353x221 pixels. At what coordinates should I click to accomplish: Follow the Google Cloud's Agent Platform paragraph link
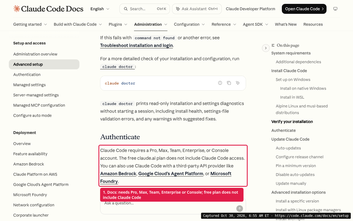pos(171,173)
